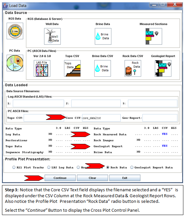Click Core CSV field showing core_data2.txt
This screenshot has width=186, height=216.
[101, 118]
